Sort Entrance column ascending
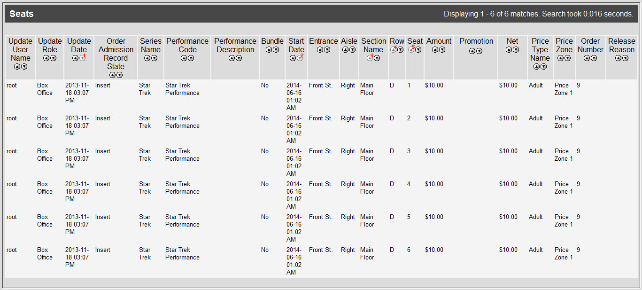642x290 pixels. [320, 50]
